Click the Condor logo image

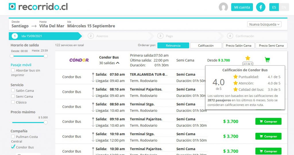79,60
